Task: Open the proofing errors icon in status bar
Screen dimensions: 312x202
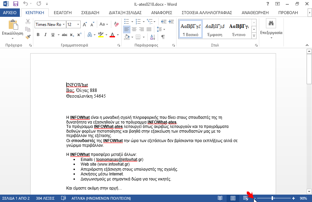Action: (x=64, y=198)
